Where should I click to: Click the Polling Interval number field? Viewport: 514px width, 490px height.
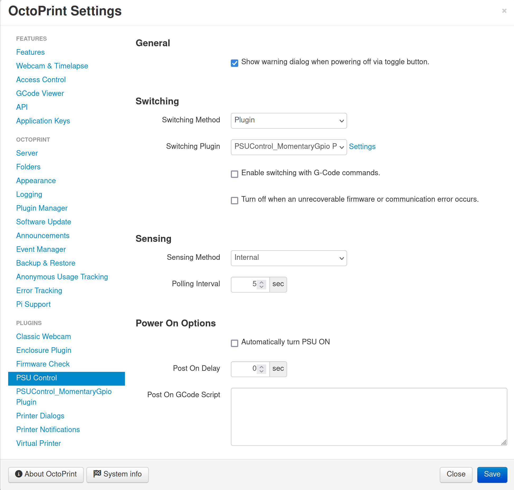click(x=250, y=285)
